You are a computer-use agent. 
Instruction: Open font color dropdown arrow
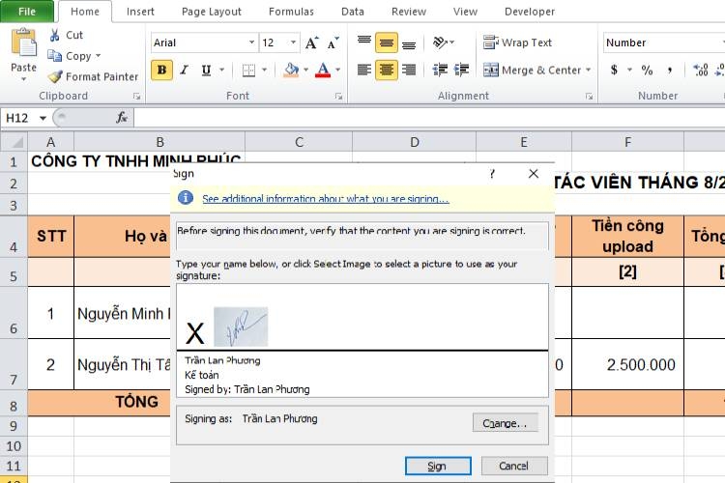[338, 71]
